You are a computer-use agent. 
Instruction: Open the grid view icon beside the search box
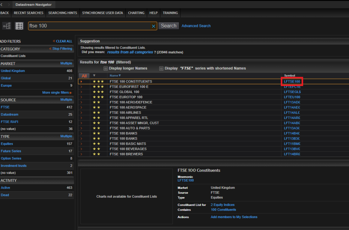[x=19, y=25]
